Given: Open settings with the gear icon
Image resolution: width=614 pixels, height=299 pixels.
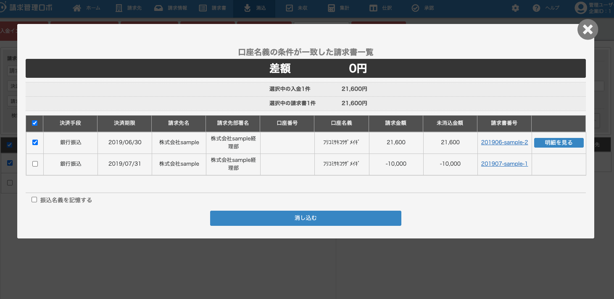Looking at the screenshot, I should 515,8.
